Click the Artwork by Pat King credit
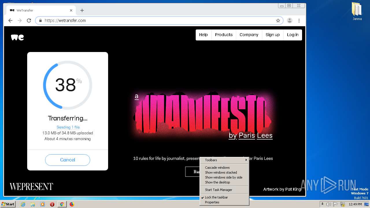The image size is (370, 208). [282, 189]
